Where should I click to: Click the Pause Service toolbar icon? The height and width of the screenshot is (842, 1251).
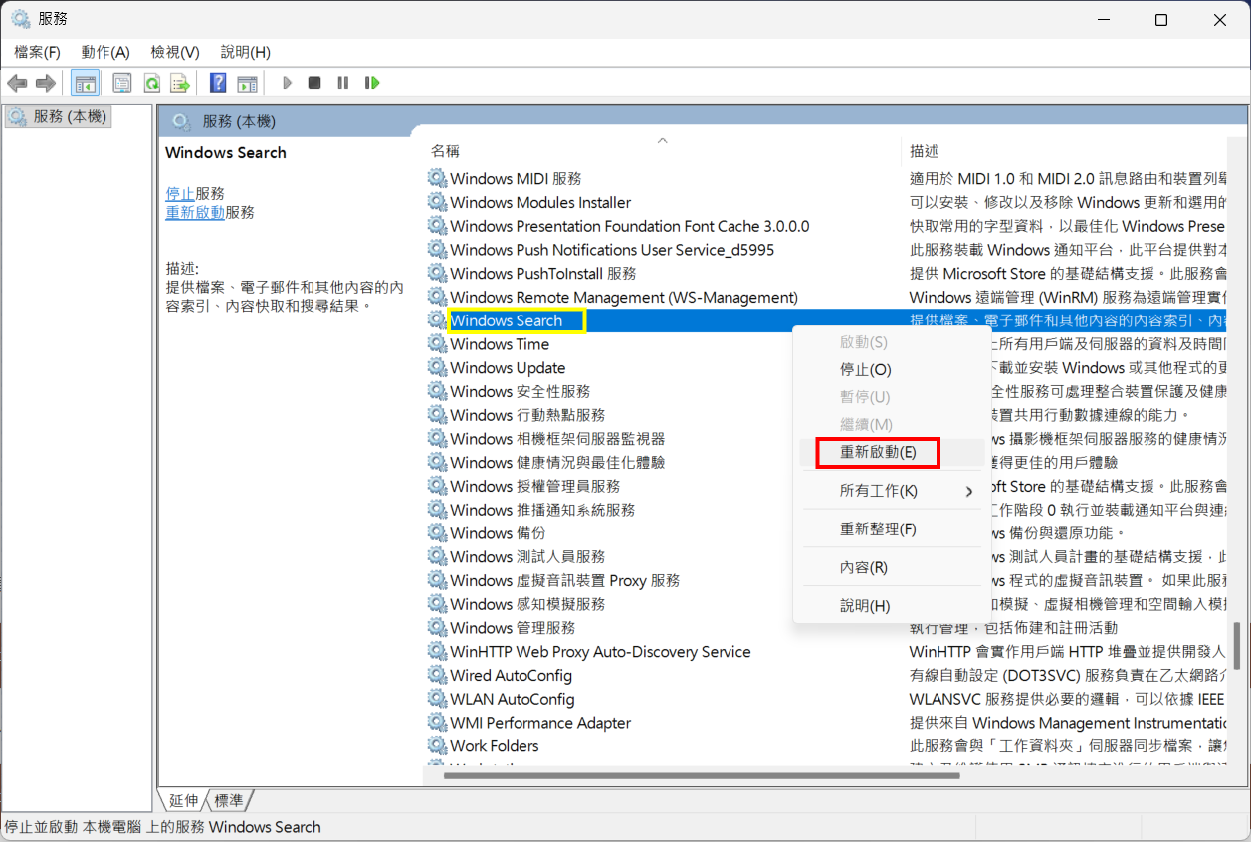[x=343, y=83]
